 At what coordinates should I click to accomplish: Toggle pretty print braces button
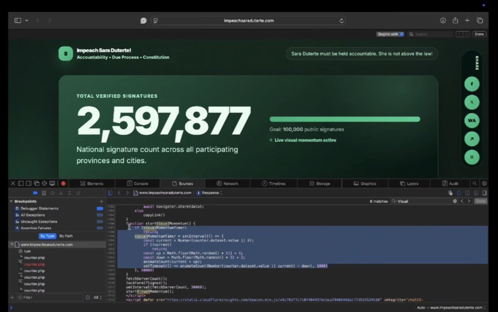(459, 193)
